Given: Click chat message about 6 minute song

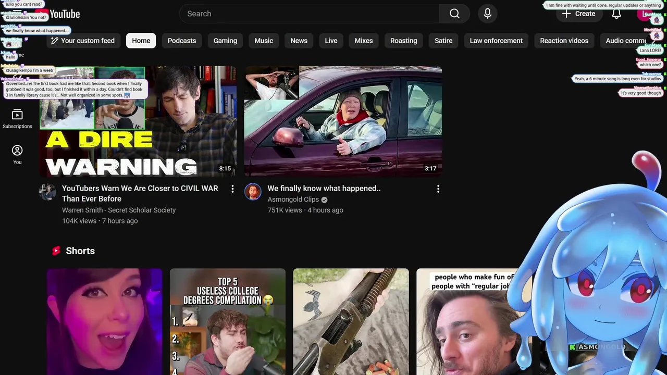Looking at the screenshot, I should (x=617, y=79).
